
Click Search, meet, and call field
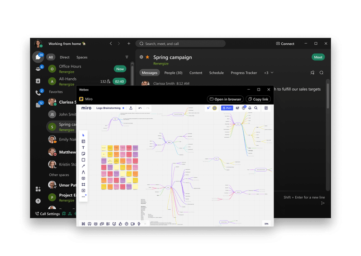click(180, 44)
